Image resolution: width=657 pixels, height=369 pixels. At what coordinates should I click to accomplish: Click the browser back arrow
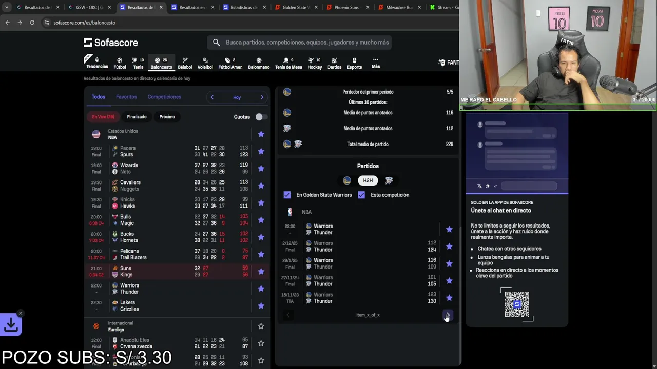pos(7,23)
